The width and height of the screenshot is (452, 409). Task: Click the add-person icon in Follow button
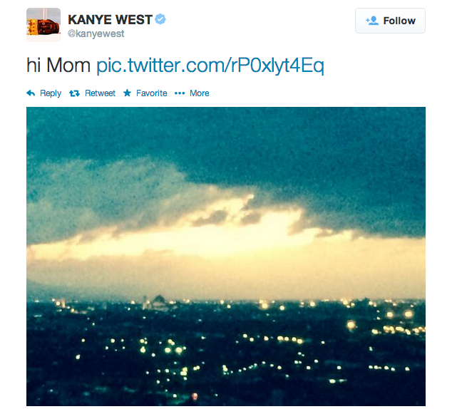(x=371, y=21)
